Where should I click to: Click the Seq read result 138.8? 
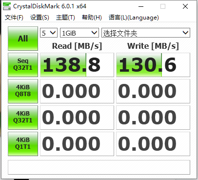(x=77, y=65)
